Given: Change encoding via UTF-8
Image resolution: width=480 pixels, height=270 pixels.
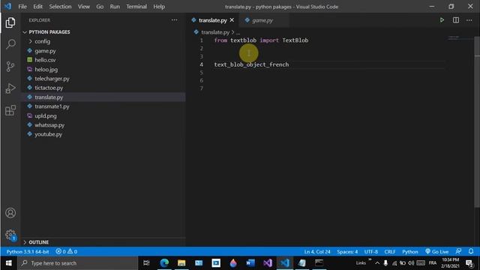Looking at the screenshot, I should pos(371,252).
